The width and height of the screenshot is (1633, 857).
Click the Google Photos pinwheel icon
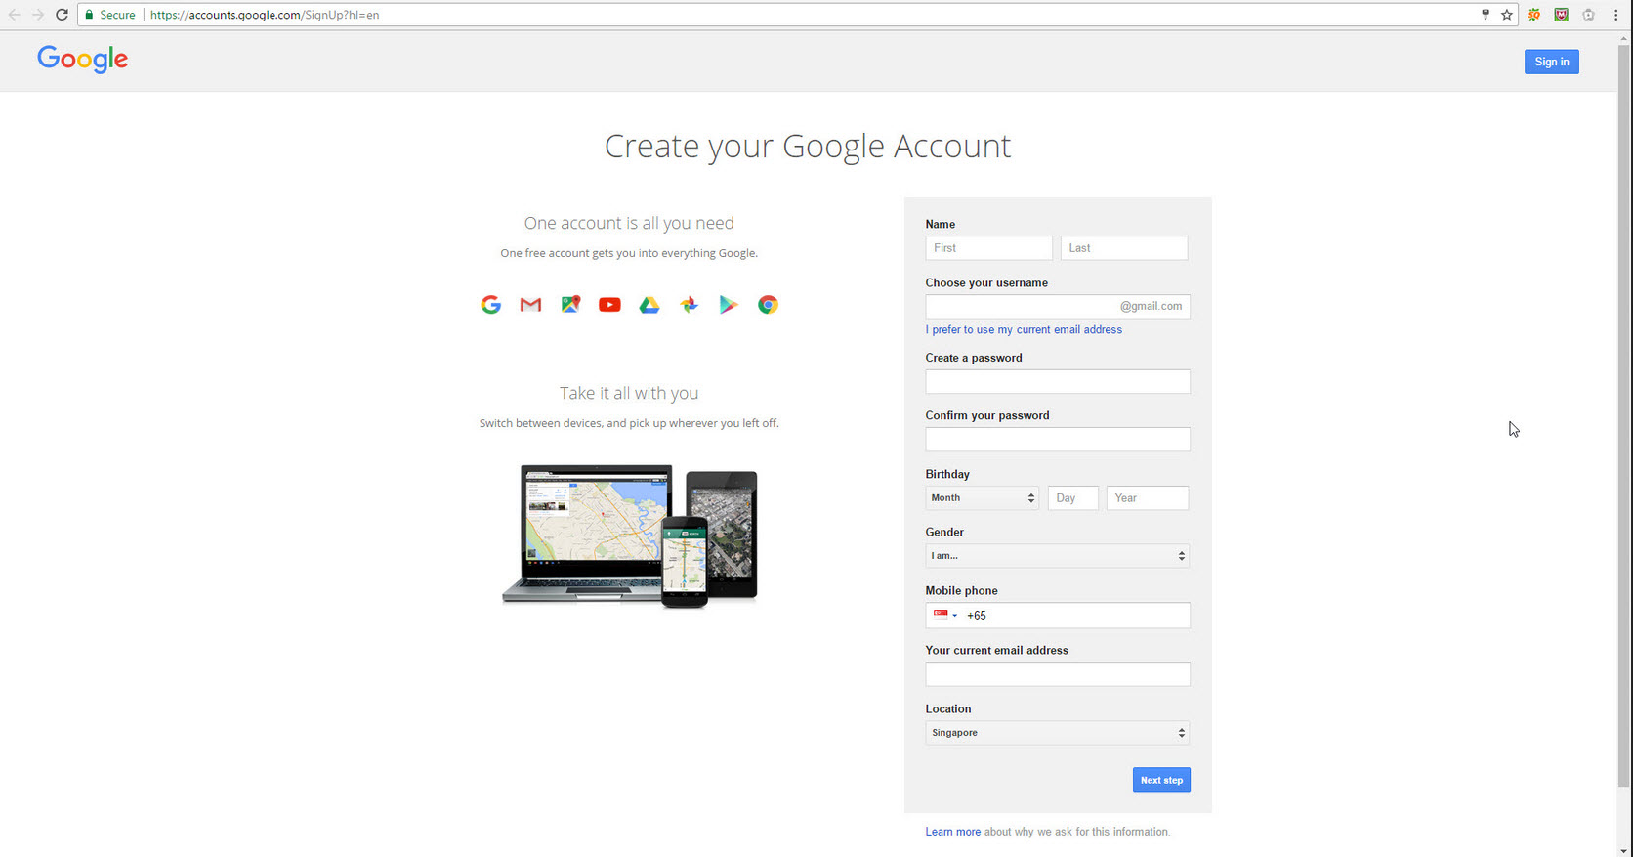(x=690, y=305)
